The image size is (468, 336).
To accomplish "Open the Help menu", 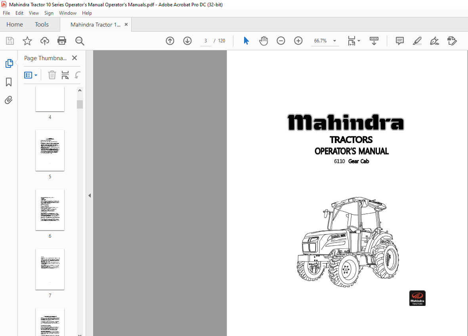I will pyautogui.click(x=87, y=13).
